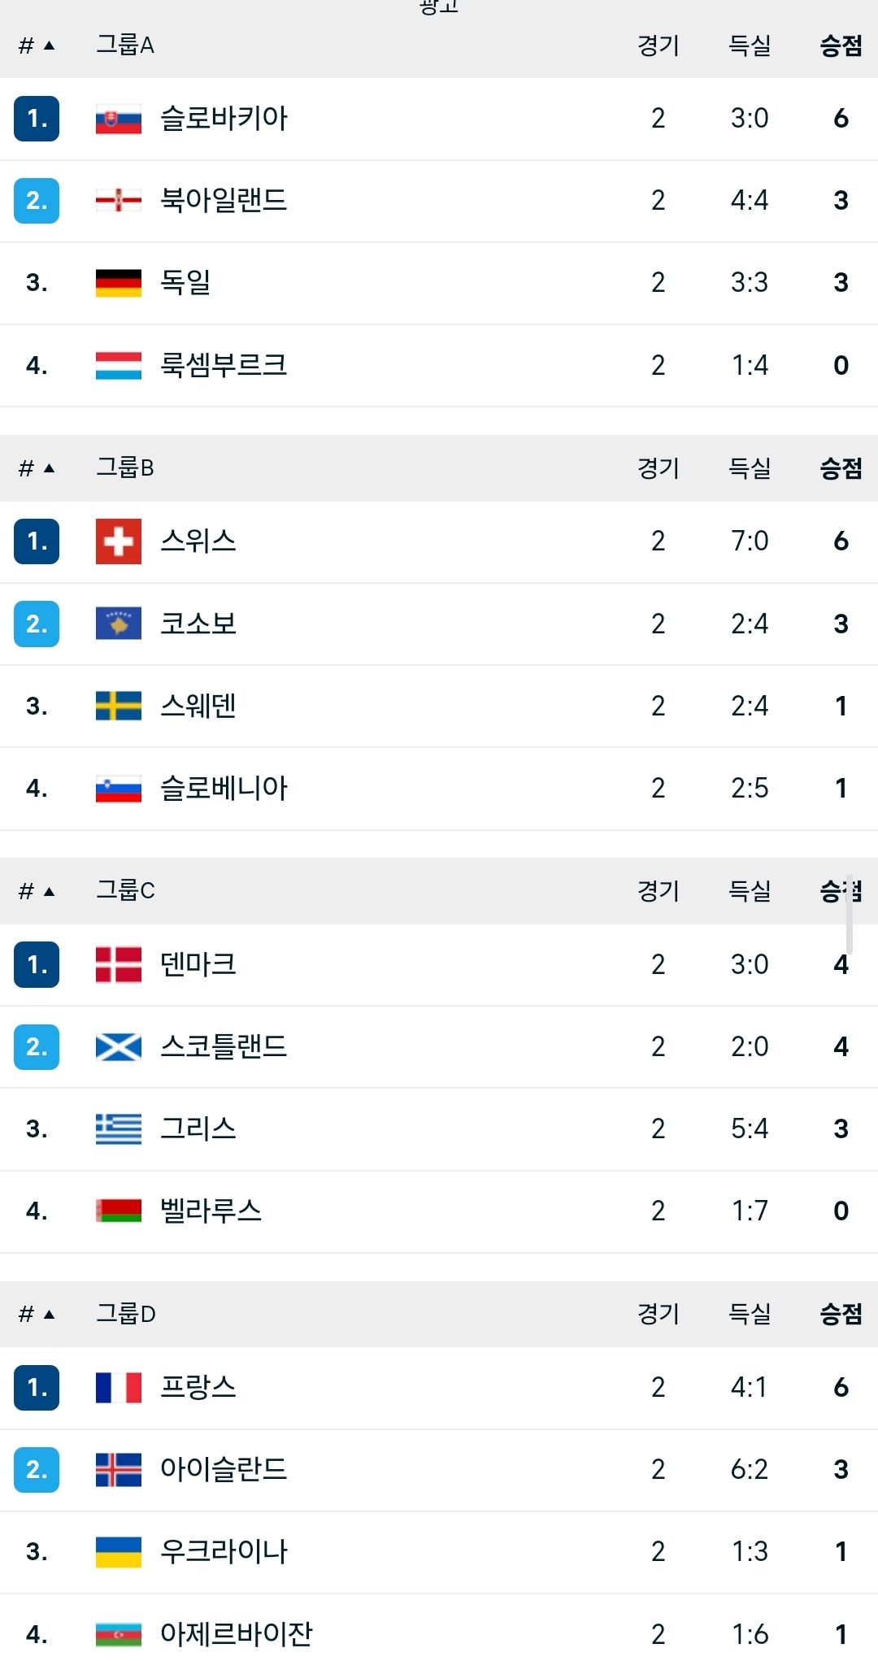Click rank 1 badge next to 스위스
Viewport: 878px width, 1661px height.
(x=37, y=541)
